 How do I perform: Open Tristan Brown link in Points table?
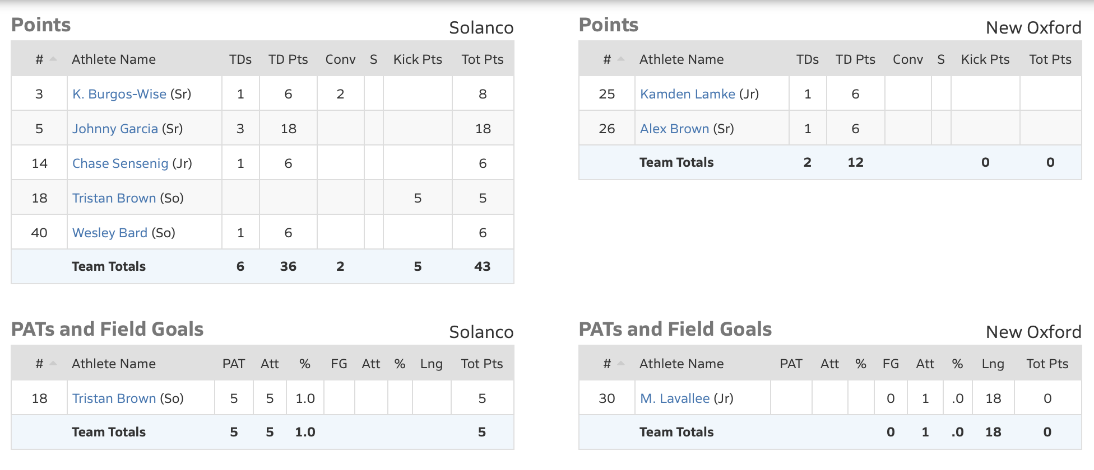[114, 198]
